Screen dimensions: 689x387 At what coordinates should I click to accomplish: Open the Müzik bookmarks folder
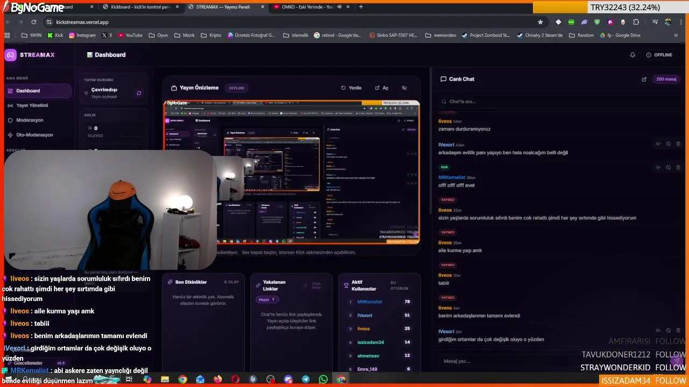pyautogui.click(x=185, y=35)
